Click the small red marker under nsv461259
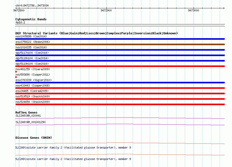The height and width of the screenshot is (167, 232). [x=16, y=72]
